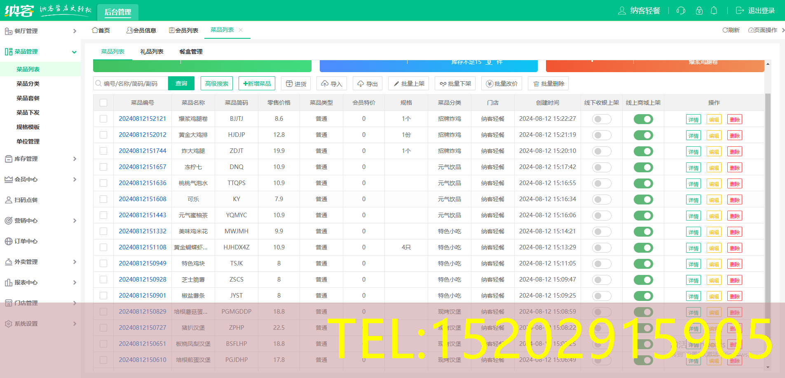Open dish link 20240812151744

[x=143, y=151]
